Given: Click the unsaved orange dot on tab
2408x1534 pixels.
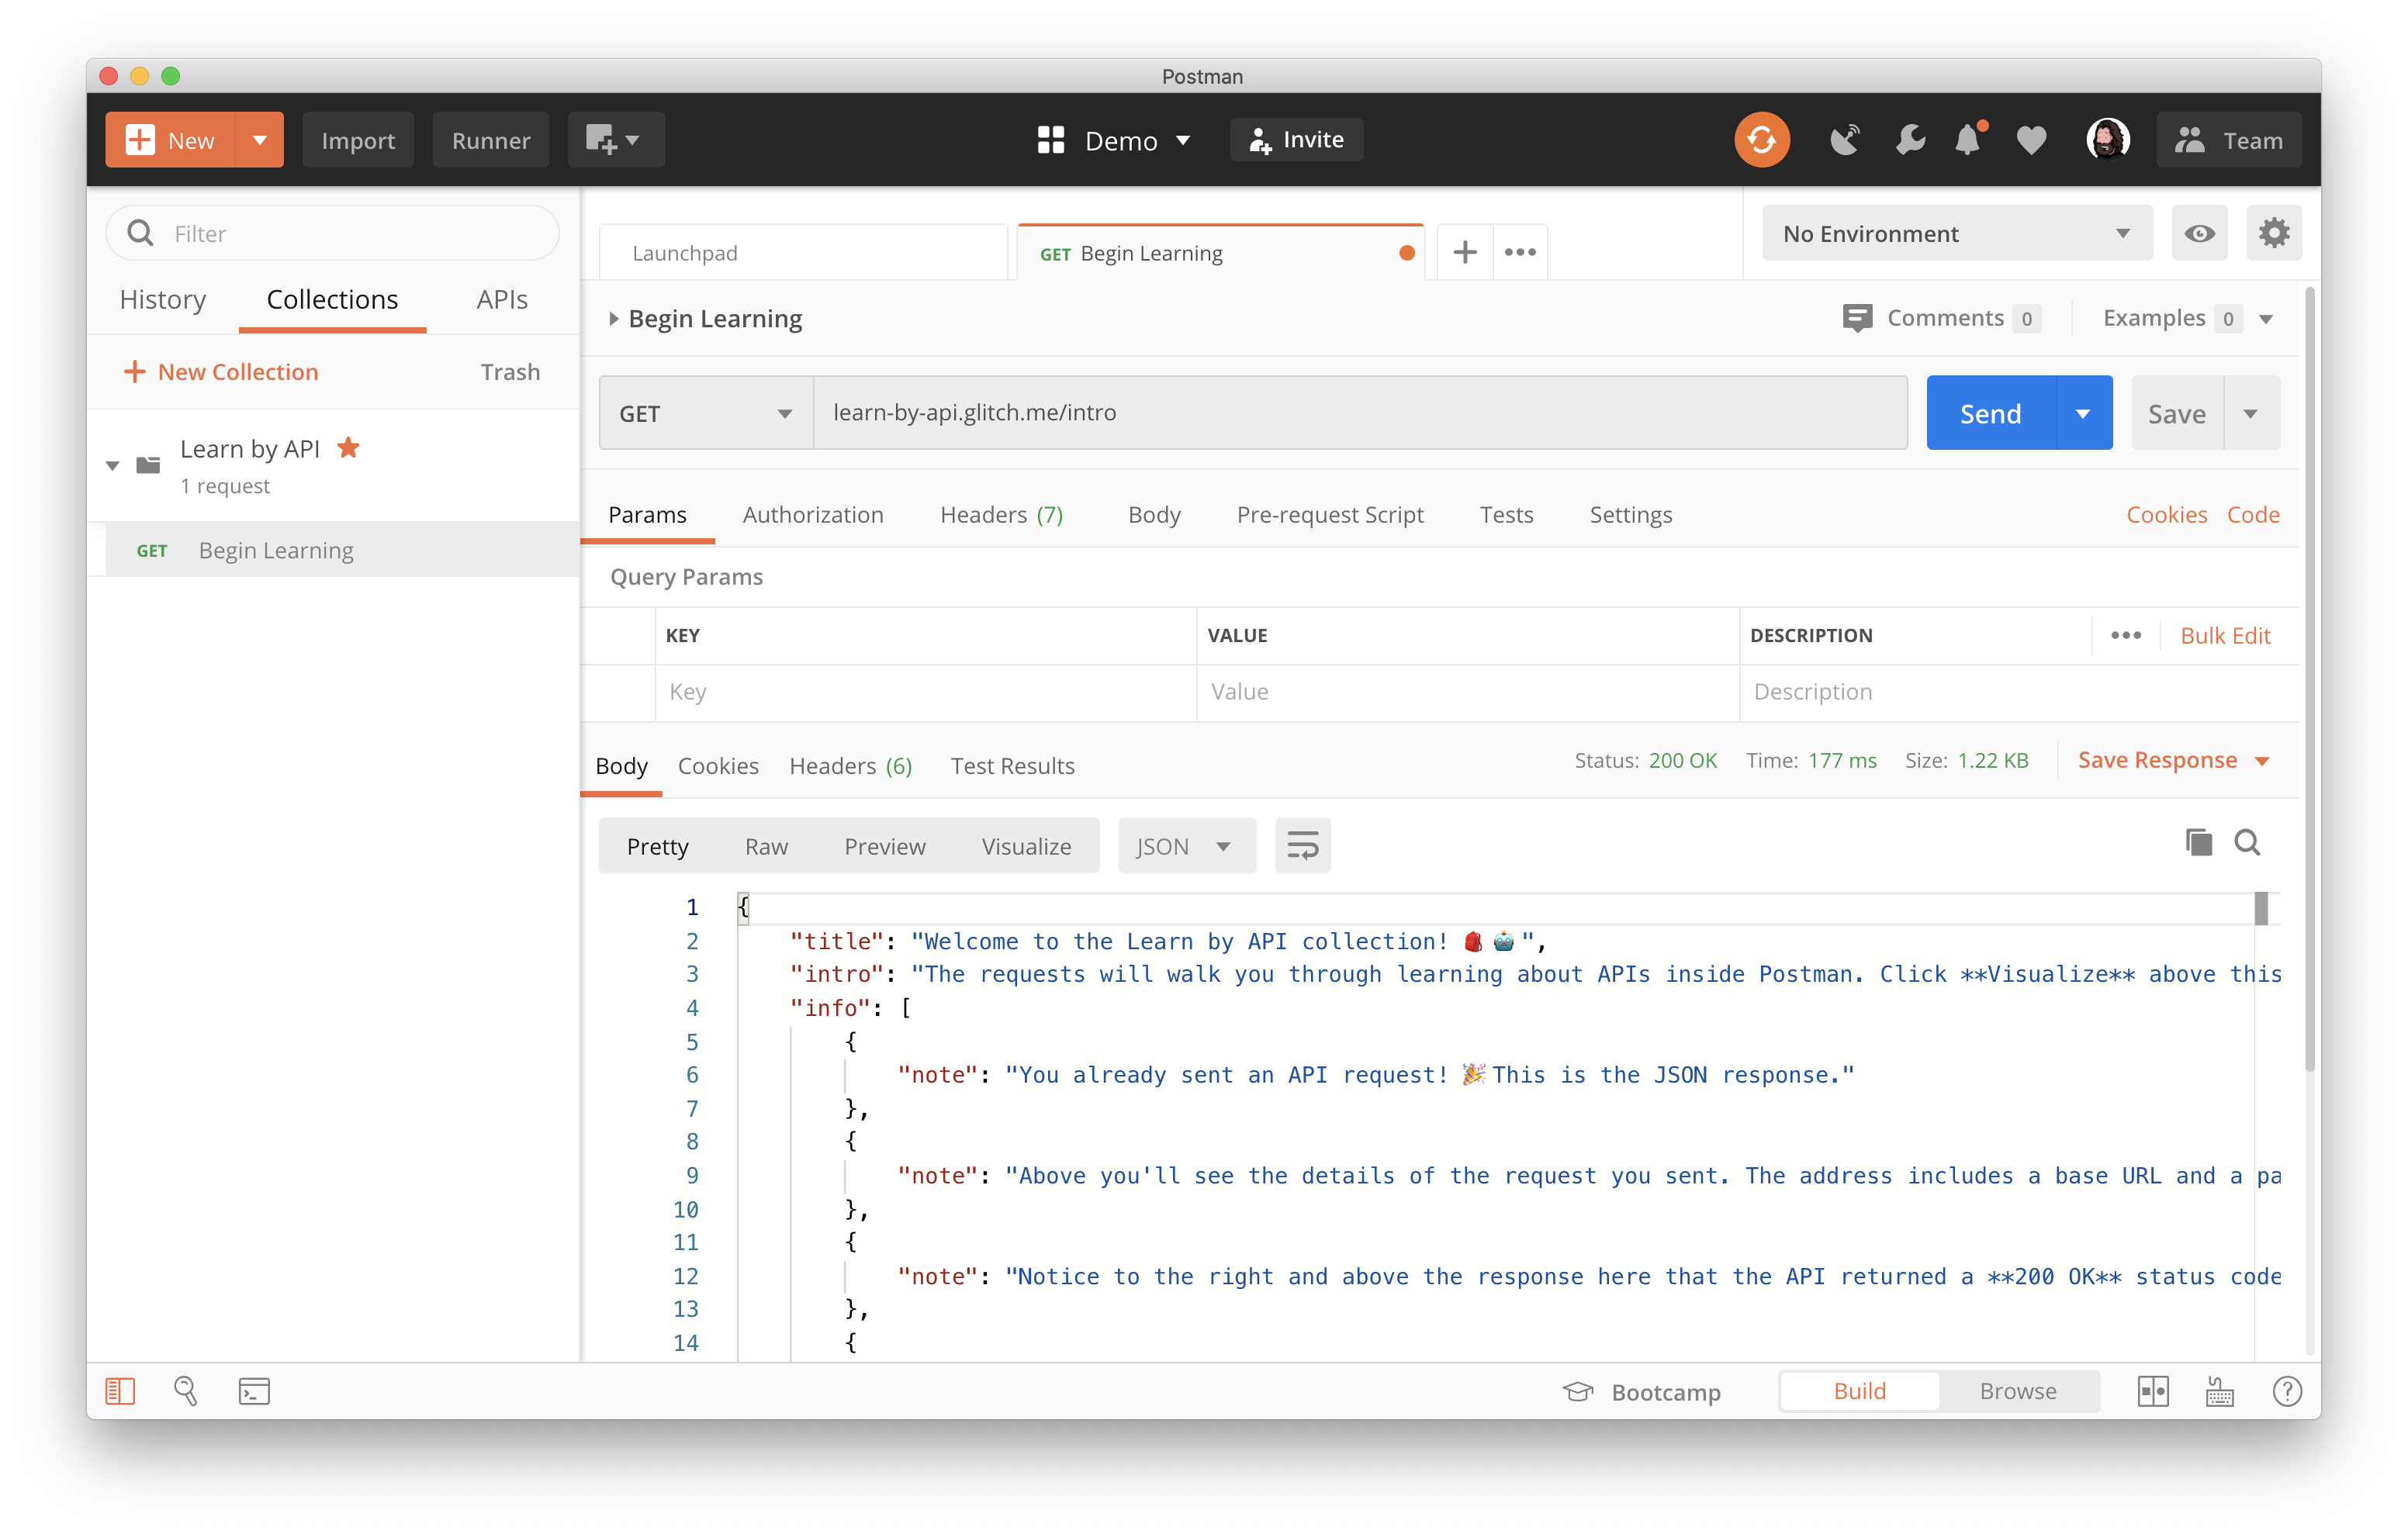Looking at the screenshot, I should tap(1406, 253).
